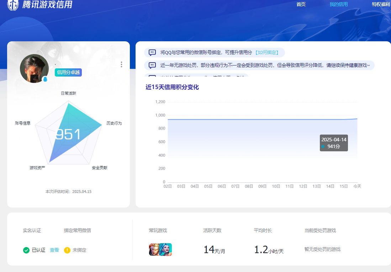Click the 本次评估时间 2025.04.15 text
391x272 pixels.
coord(68,192)
